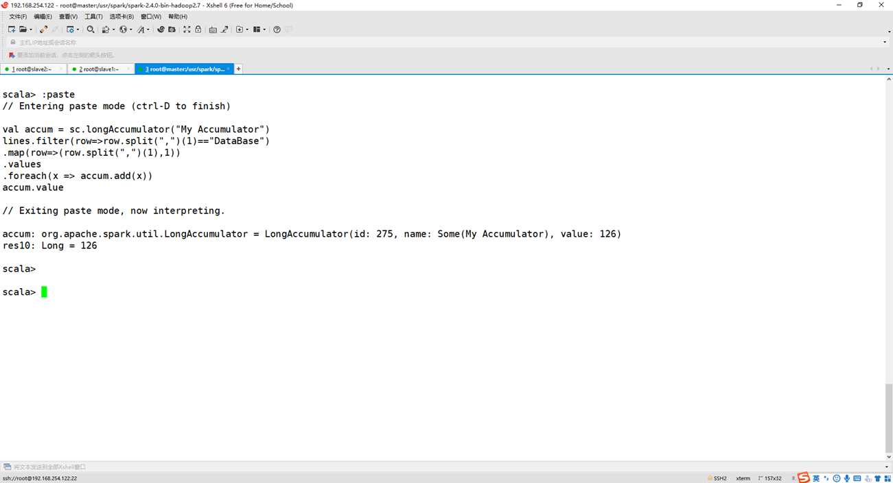893x483 pixels.
Task: Click the scrollbar down arrow
Action: coord(889,457)
